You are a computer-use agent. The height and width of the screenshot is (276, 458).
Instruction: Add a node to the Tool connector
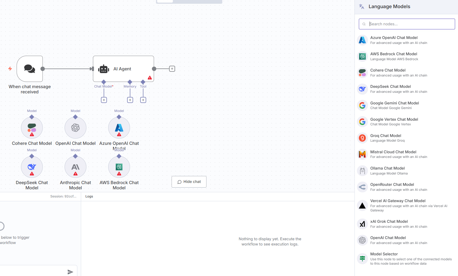click(143, 100)
